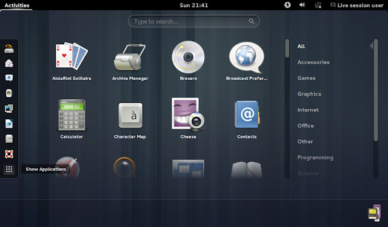Launch the Calculator app
Screen dimensions: 388x227
click(x=72, y=115)
